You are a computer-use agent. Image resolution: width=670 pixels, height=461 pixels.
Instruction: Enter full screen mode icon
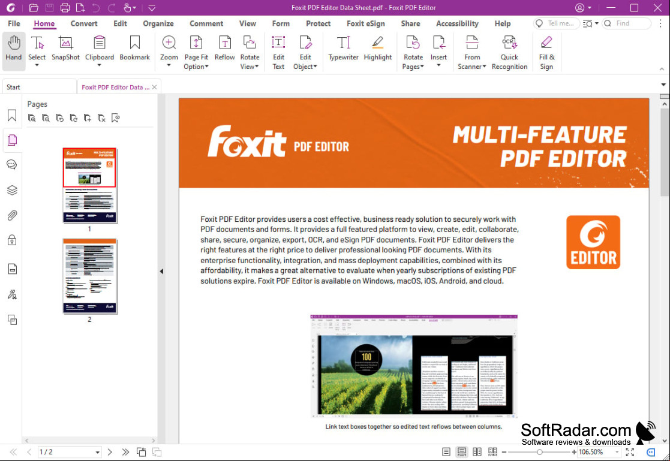pyautogui.click(x=630, y=452)
